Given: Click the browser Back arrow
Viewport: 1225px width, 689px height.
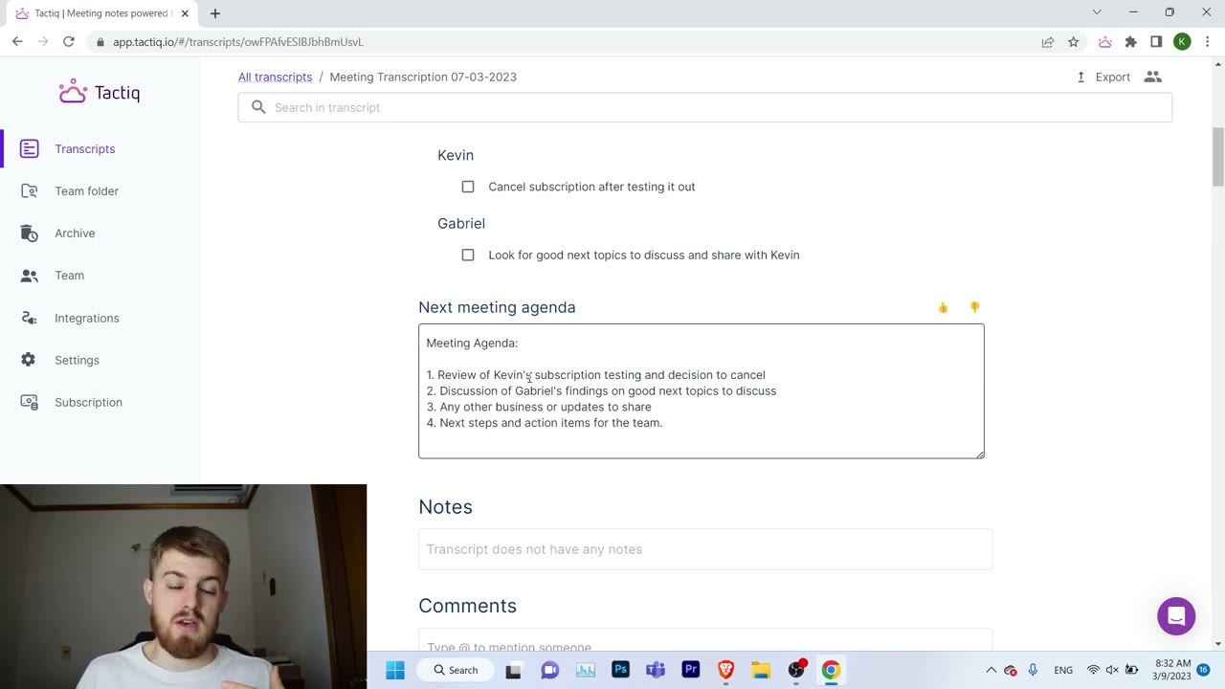Looking at the screenshot, I should click(17, 41).
